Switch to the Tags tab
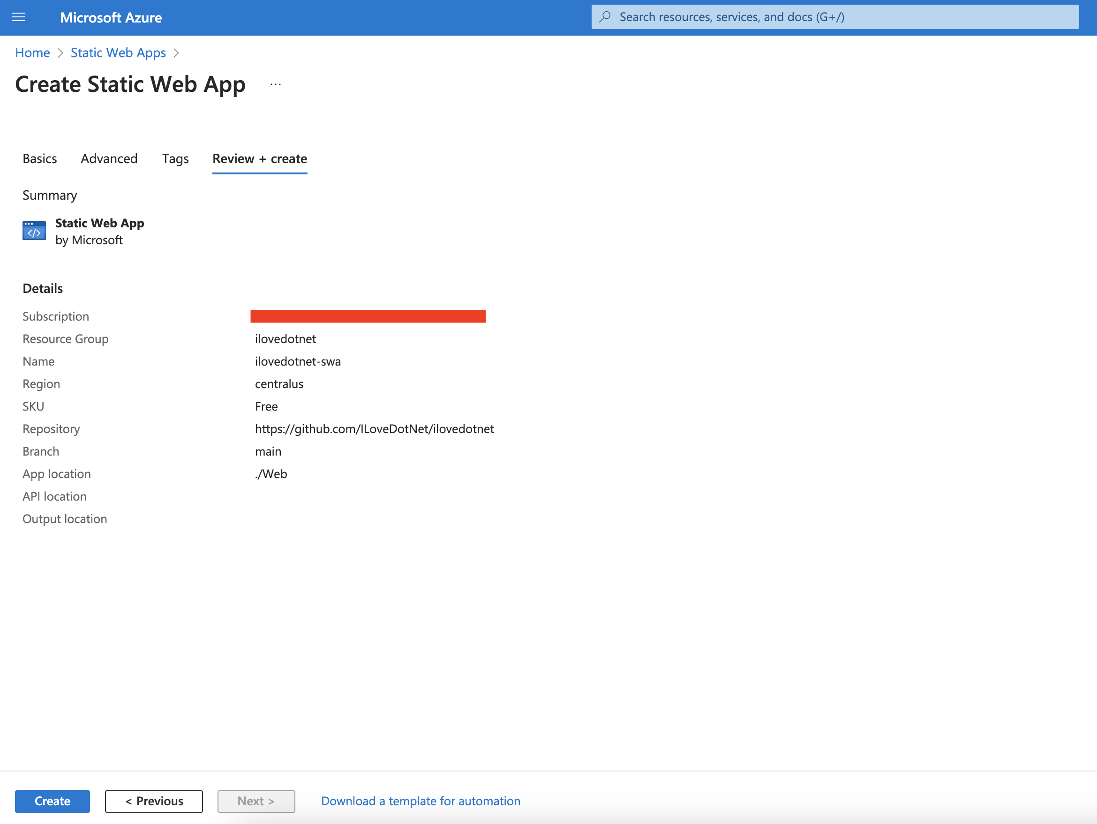 175,158
